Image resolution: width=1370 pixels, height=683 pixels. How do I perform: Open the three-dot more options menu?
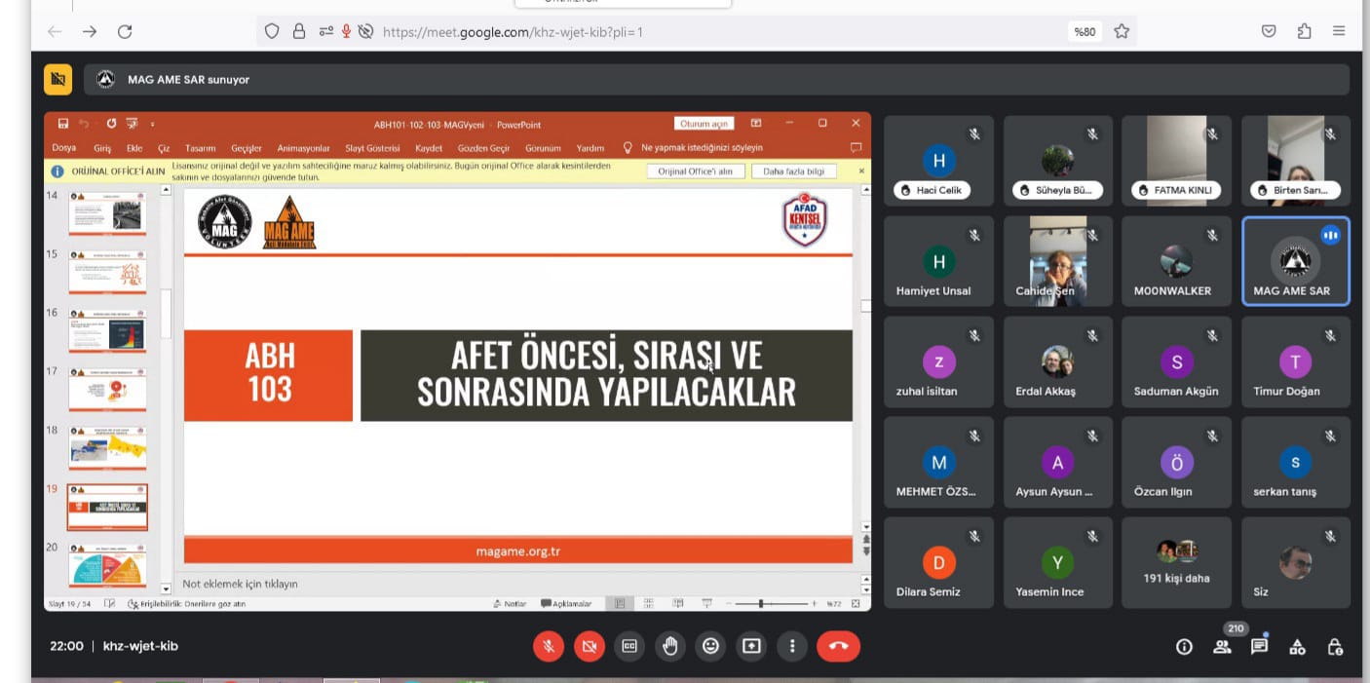(x=792, y=646)
